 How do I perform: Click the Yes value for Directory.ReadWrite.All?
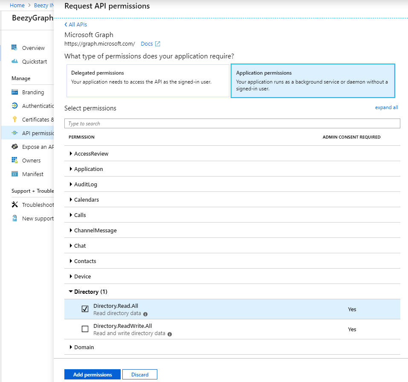pyautogui.click(x=352, y=329)
